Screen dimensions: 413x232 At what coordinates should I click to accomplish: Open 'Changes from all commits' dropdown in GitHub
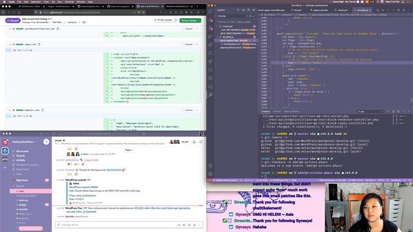click(35, 23)
